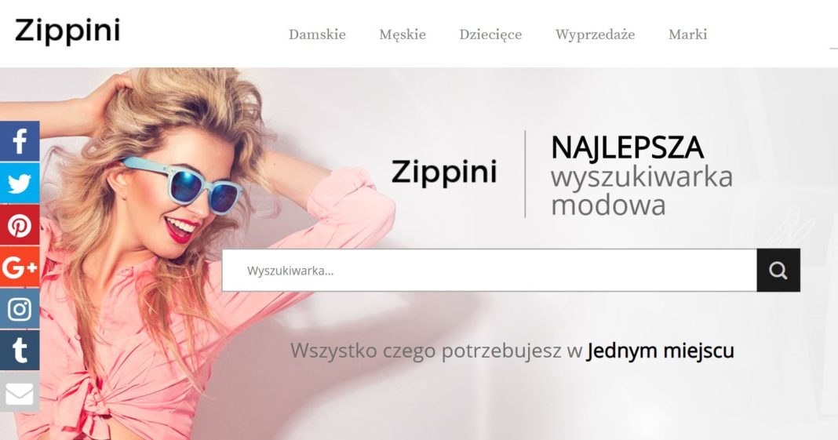Send via the email envelope icon

pos(20,392)
